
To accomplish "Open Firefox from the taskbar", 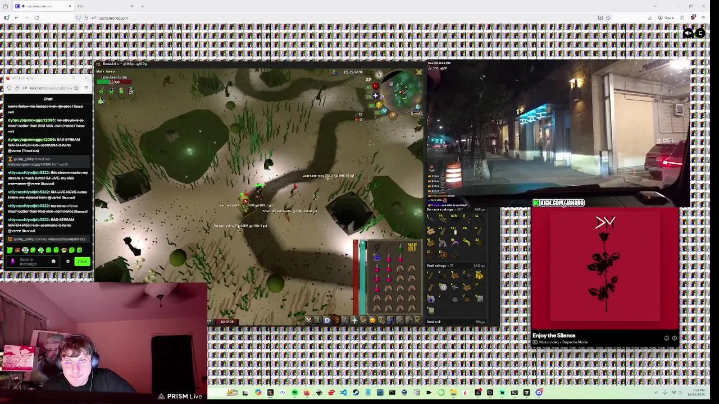I will point(307,393).
